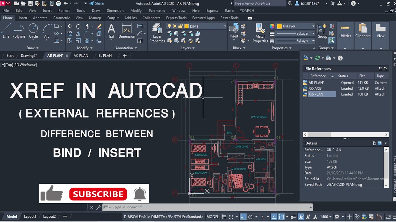
Task: Insert a Table from Annotation panel
Action: click(x=140, y=41)
